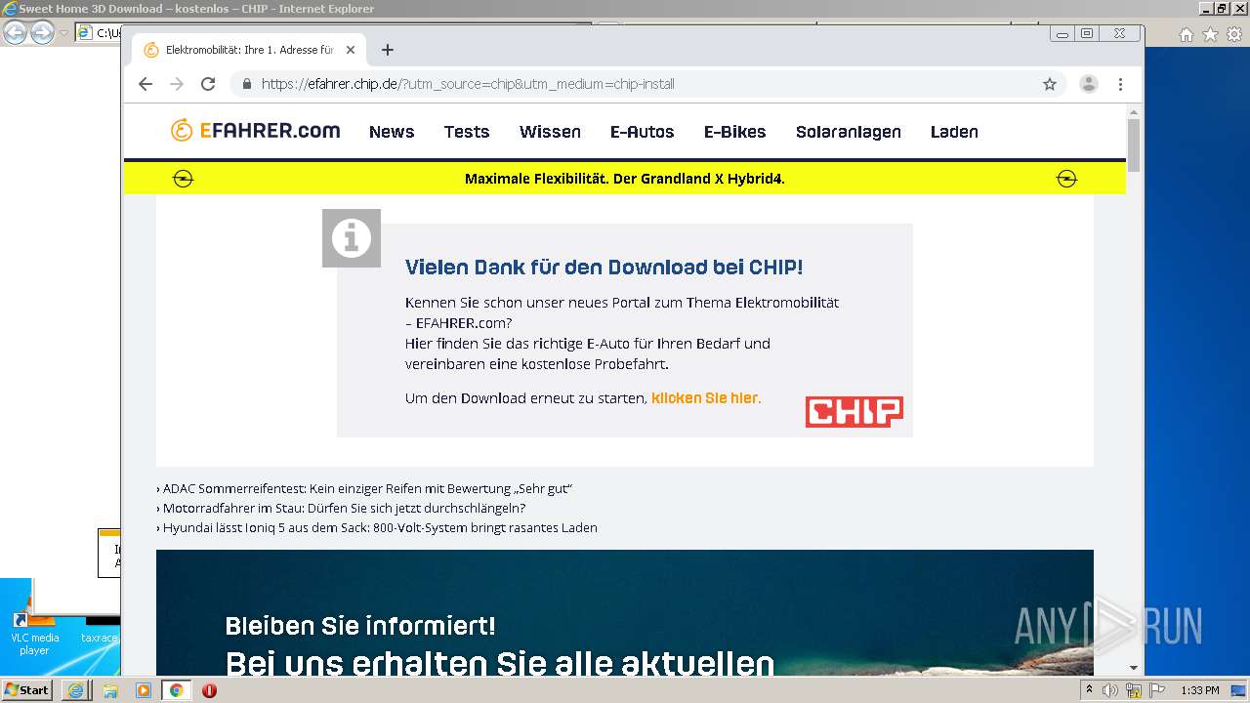The height and width of the screenshot is (703, 1250).
Task: Open Internet Explorer's Tools gear
Action: (1233, 34)
